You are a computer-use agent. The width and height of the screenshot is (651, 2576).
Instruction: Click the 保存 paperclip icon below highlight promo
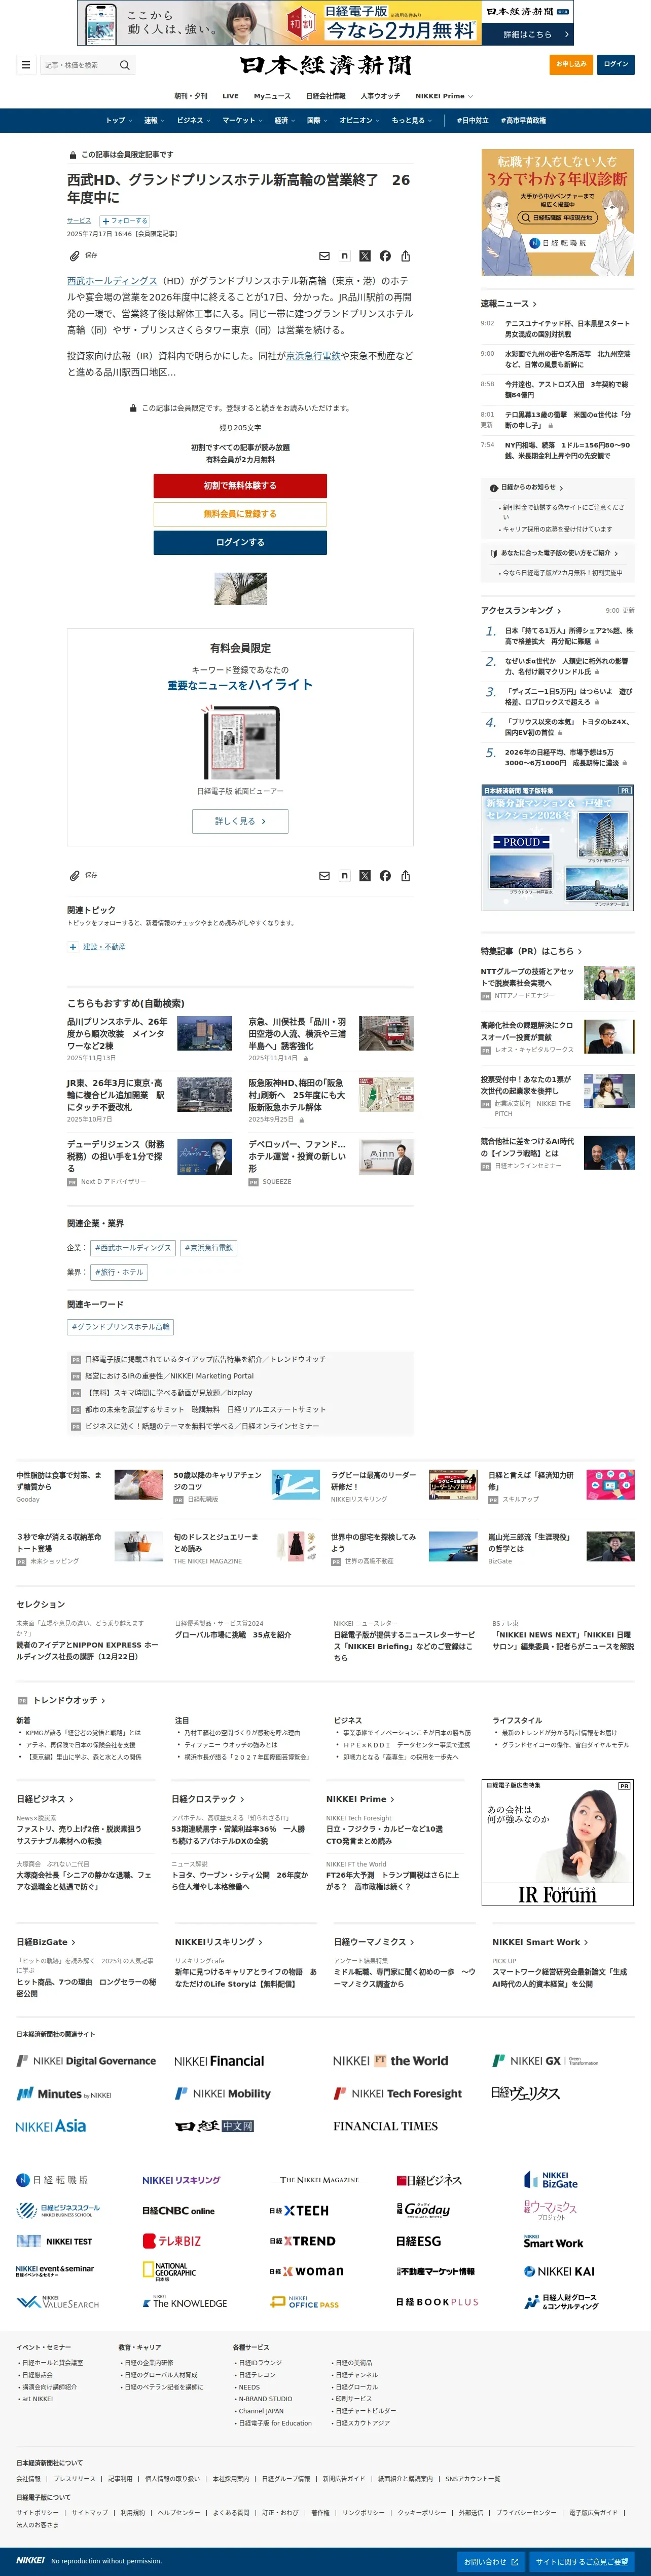74,875
